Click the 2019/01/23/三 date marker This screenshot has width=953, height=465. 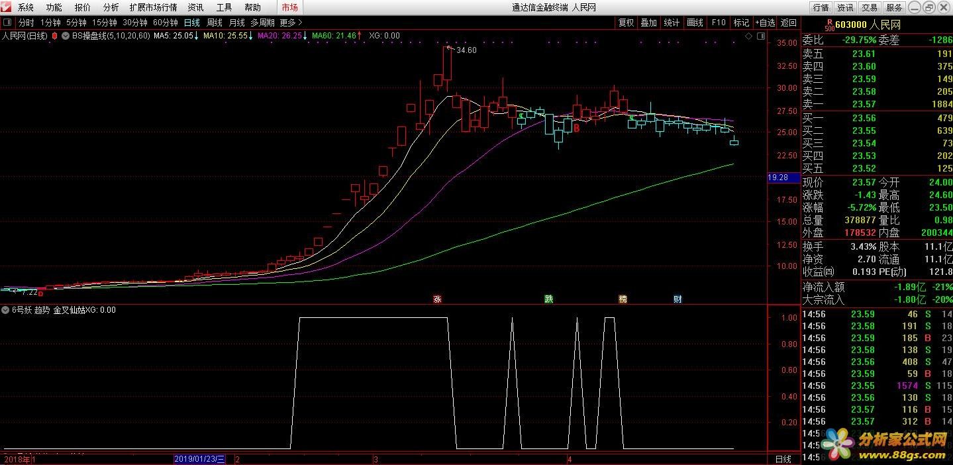pyautogui.click(x=199, y=459)
